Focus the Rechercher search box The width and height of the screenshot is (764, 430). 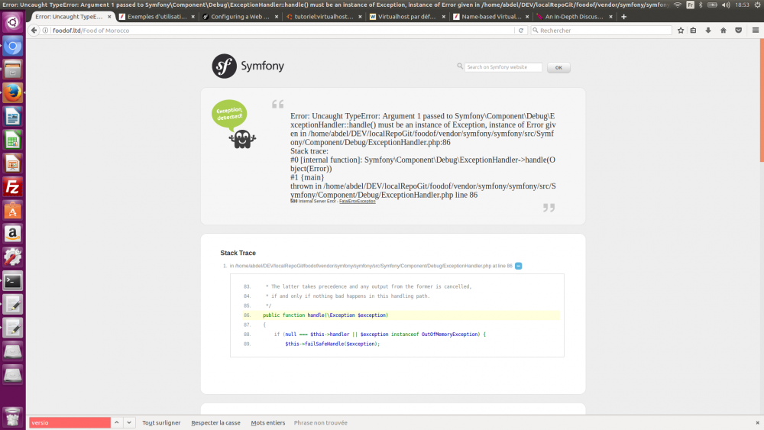coord(601,31)
